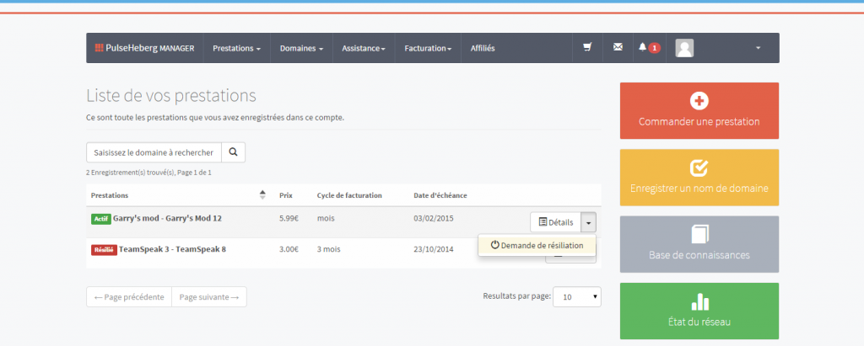Click the search magnifier button
Screen dimensions: 864x346
click(233, 152)
